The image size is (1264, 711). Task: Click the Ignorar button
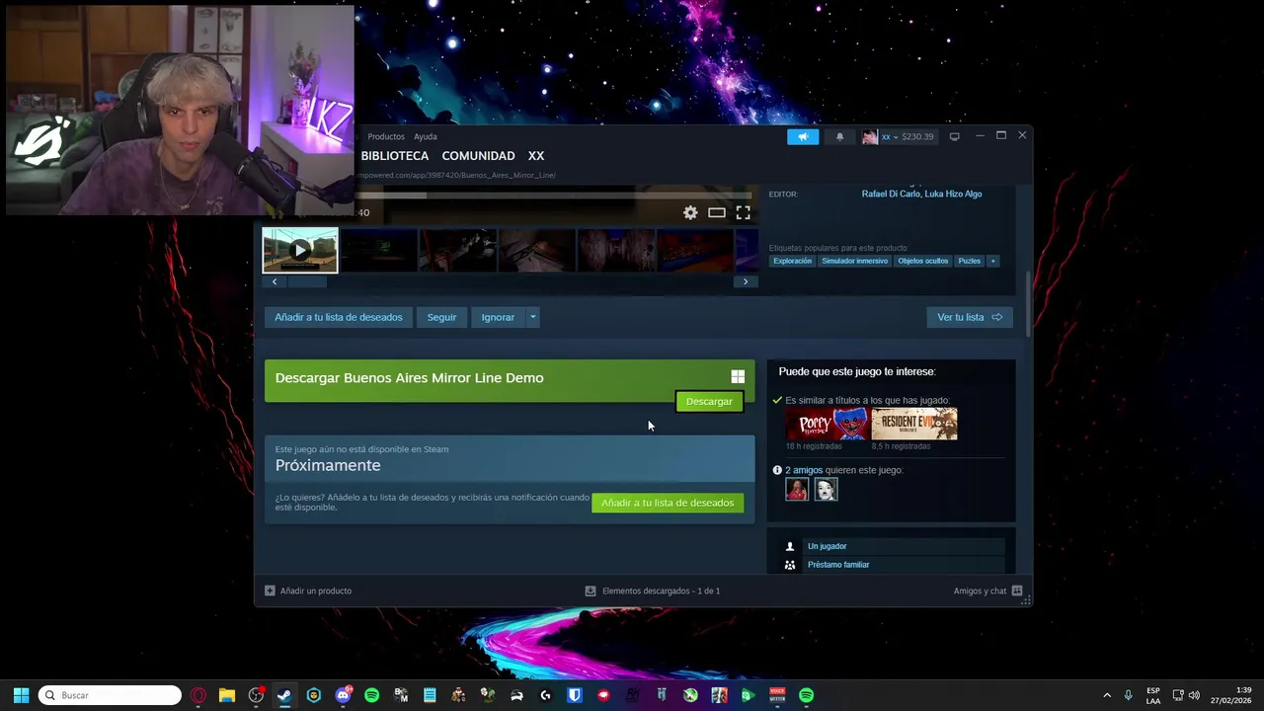[498, 317]
